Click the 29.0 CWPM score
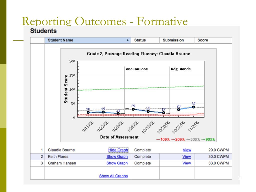Viewport: 256px width, 192px height. pos(218,150)
